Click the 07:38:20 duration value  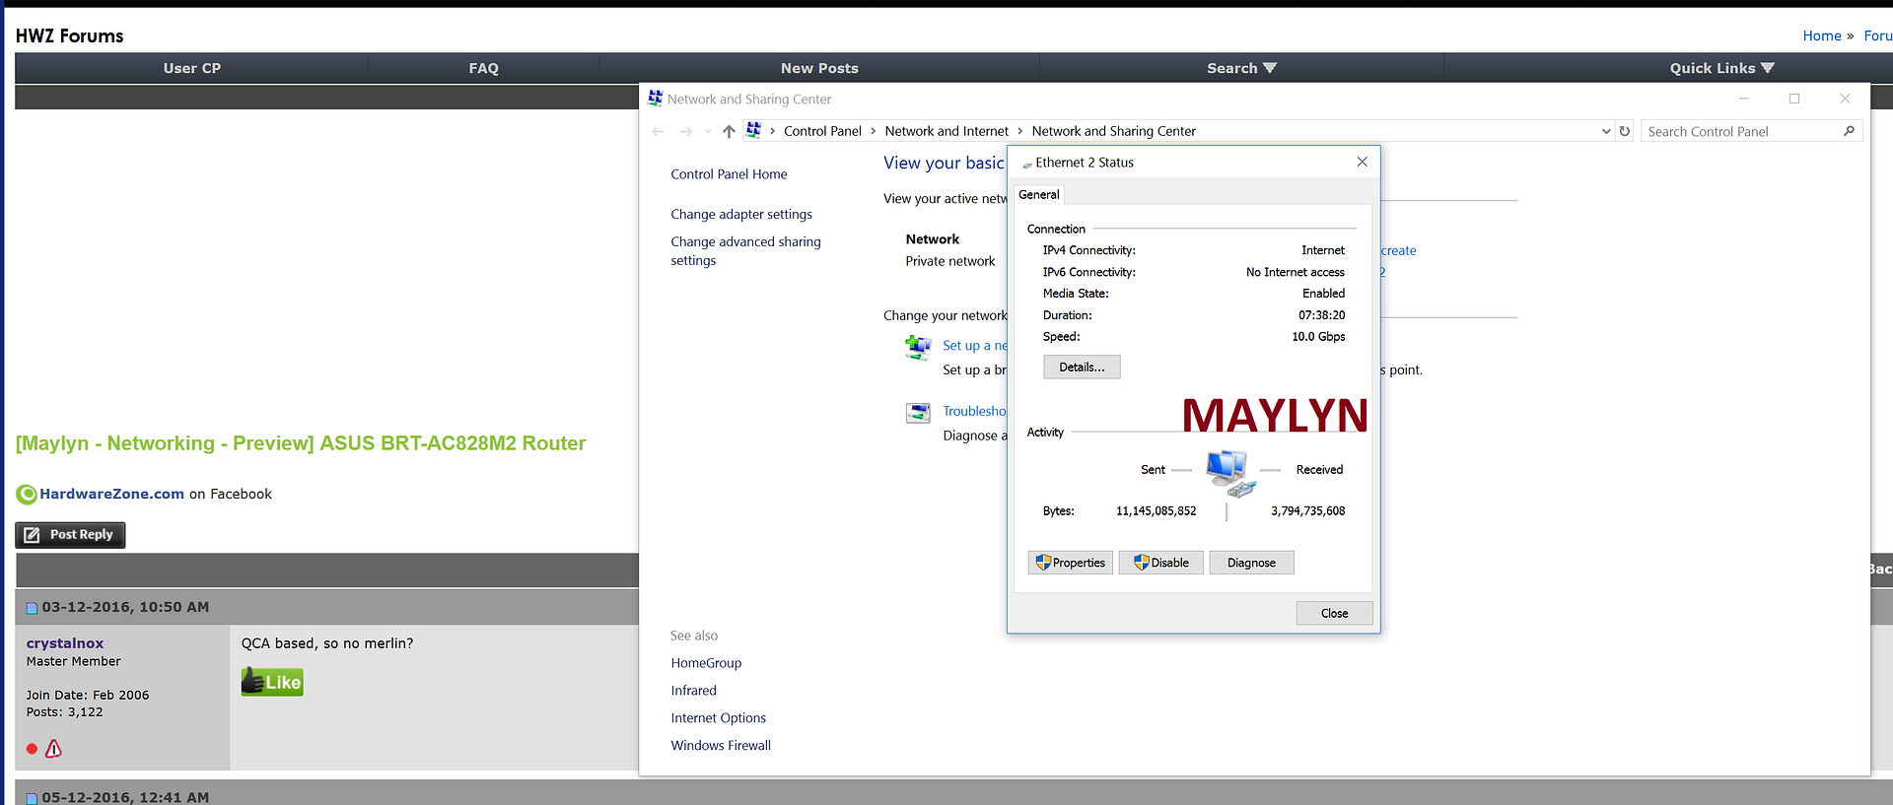[1321, 315]
